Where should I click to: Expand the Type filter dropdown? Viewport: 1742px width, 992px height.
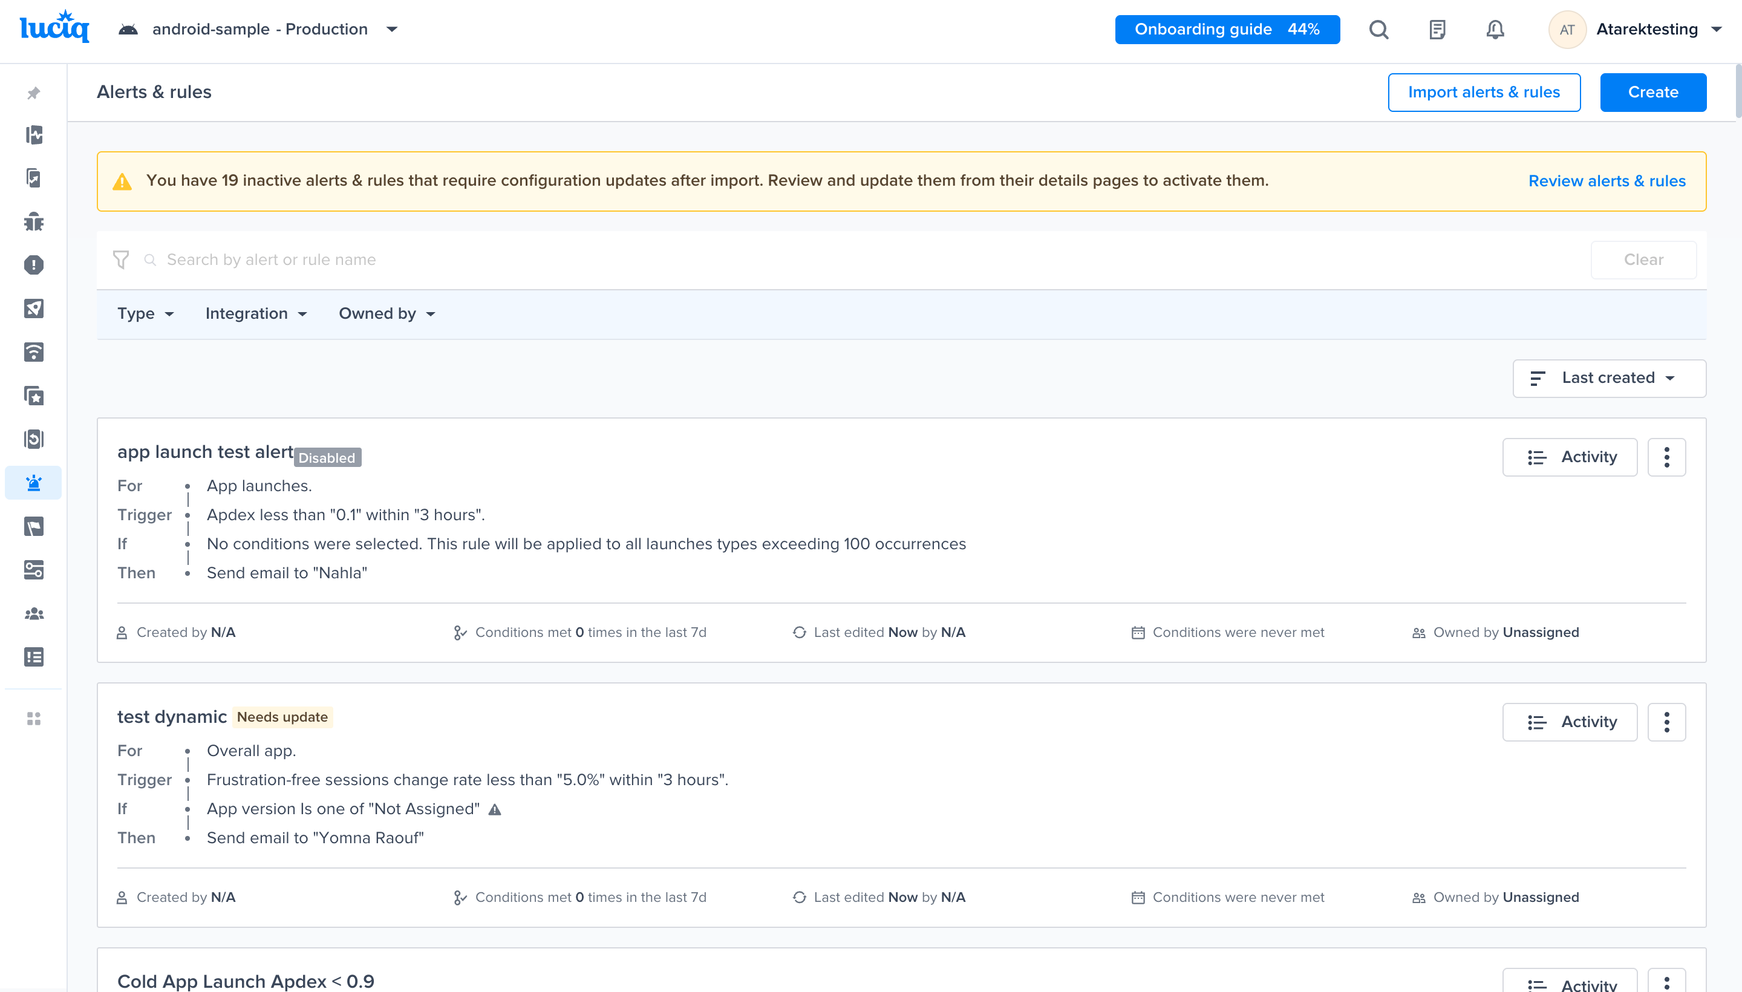click(x=145, y=314)
